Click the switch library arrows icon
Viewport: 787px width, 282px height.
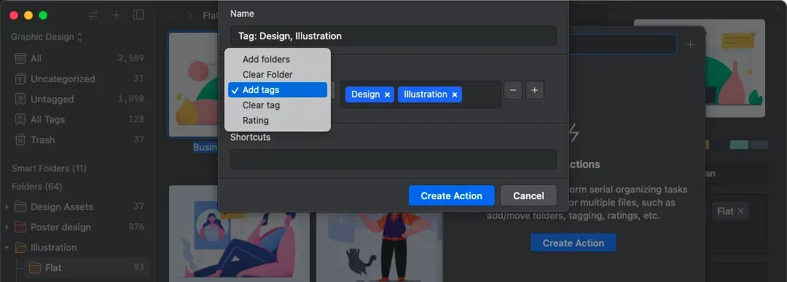pyautogui.click(x=93, y=15)
